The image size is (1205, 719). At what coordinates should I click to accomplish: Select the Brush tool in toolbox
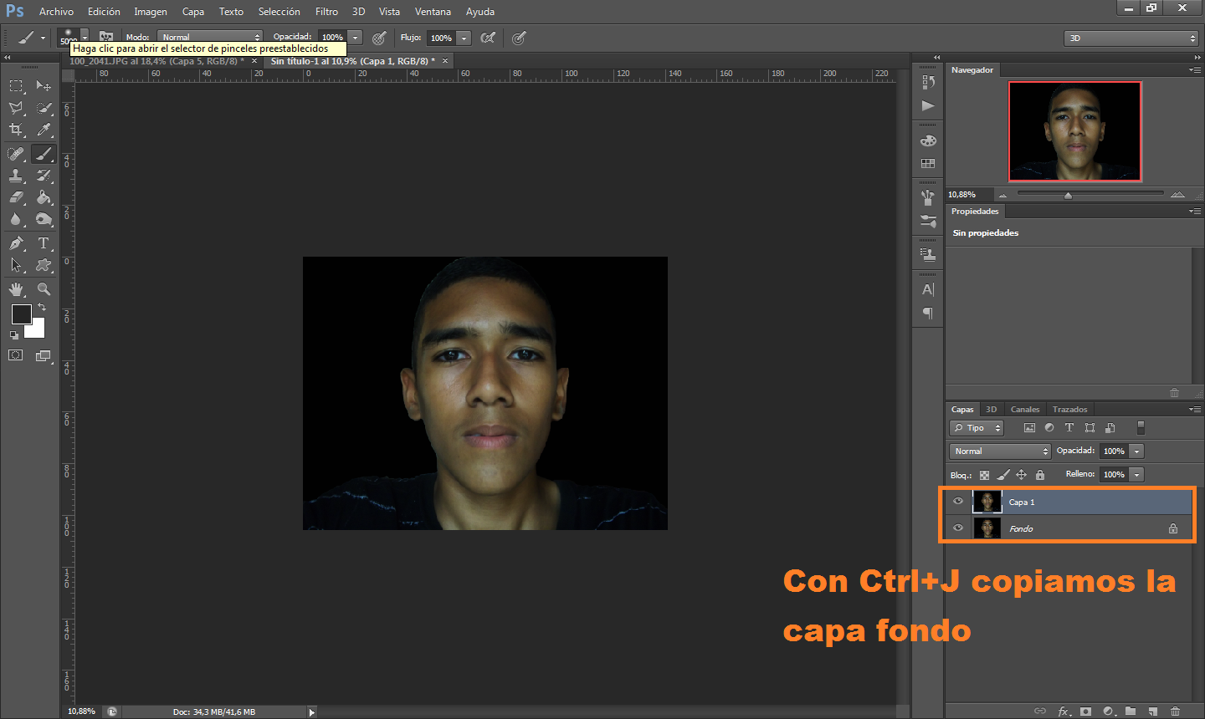point(44,154)
